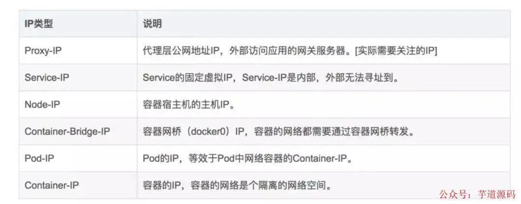Click the Proxy-IP description about 代理层公网地址
The image size is (521, 204).
tap(290, 51)
